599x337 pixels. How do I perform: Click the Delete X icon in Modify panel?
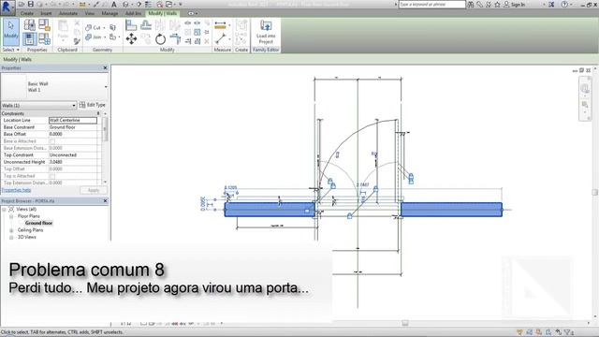(x=207, y=41)
